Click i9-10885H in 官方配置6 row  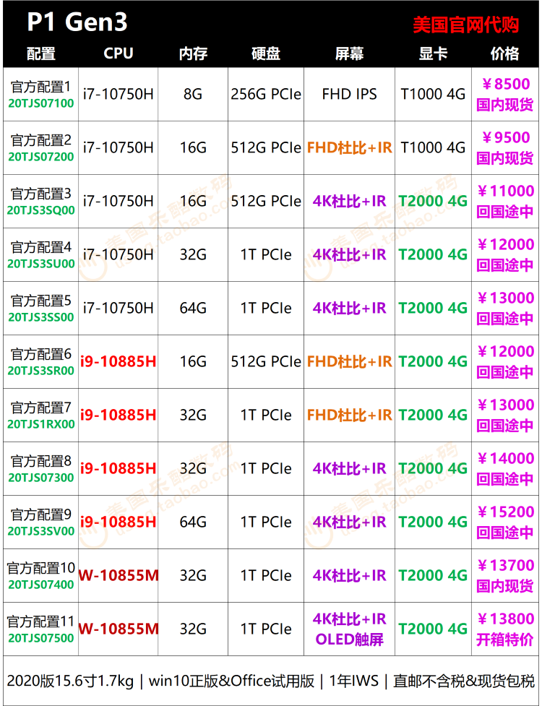pyautogui.click(x=119, y=361)
